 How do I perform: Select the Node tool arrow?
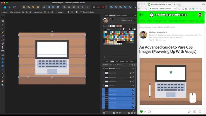pyautogui.click(x=3, y=25)
